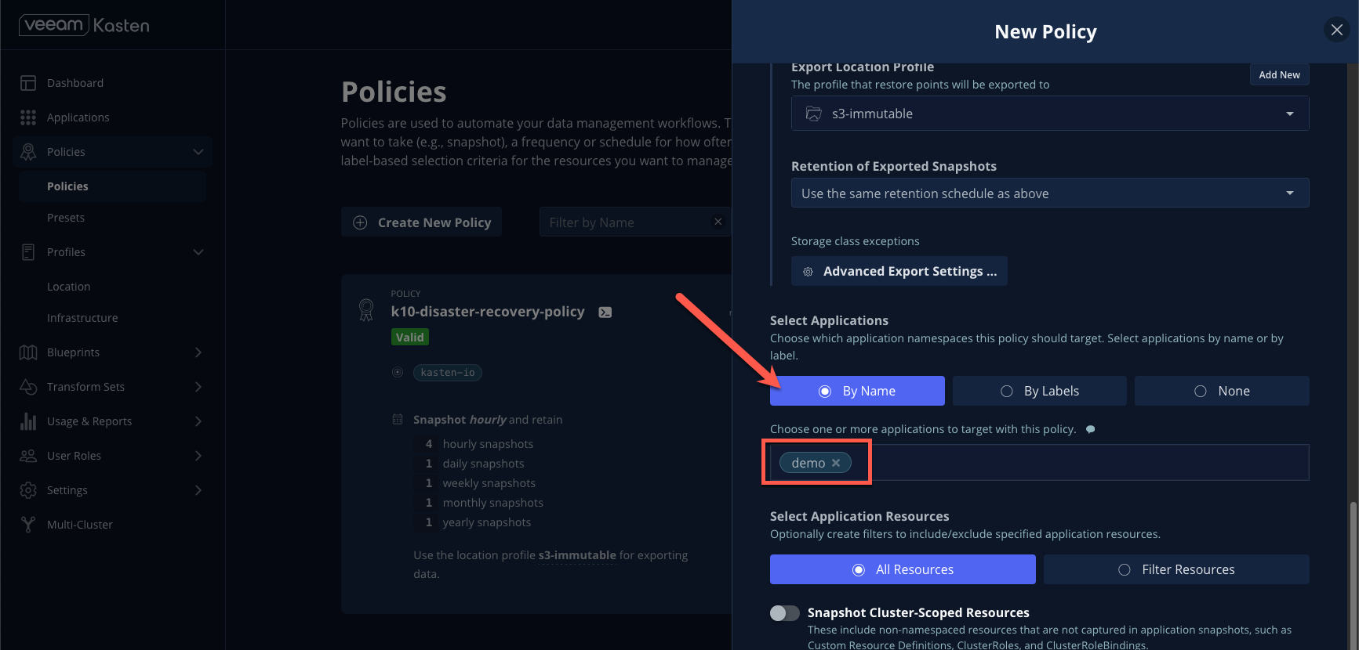Click the folder icon in s3-immutable field
Viewport: 1359px width, 650px height.
(x=814, y=114)
